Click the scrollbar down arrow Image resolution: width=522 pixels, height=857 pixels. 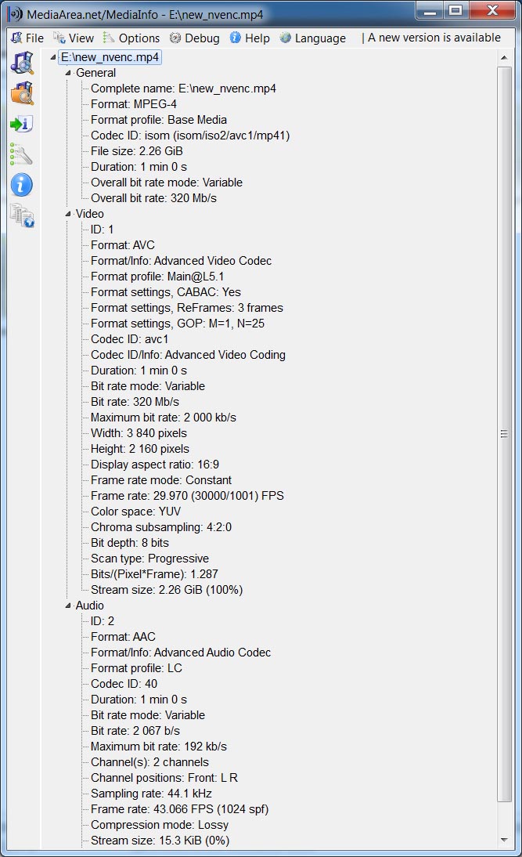[x=504, y=840]
